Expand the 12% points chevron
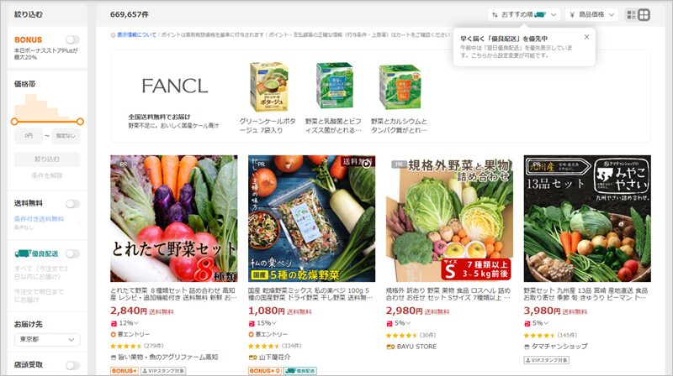This screenshot has width=673, height=376. (x=136, y=323)
